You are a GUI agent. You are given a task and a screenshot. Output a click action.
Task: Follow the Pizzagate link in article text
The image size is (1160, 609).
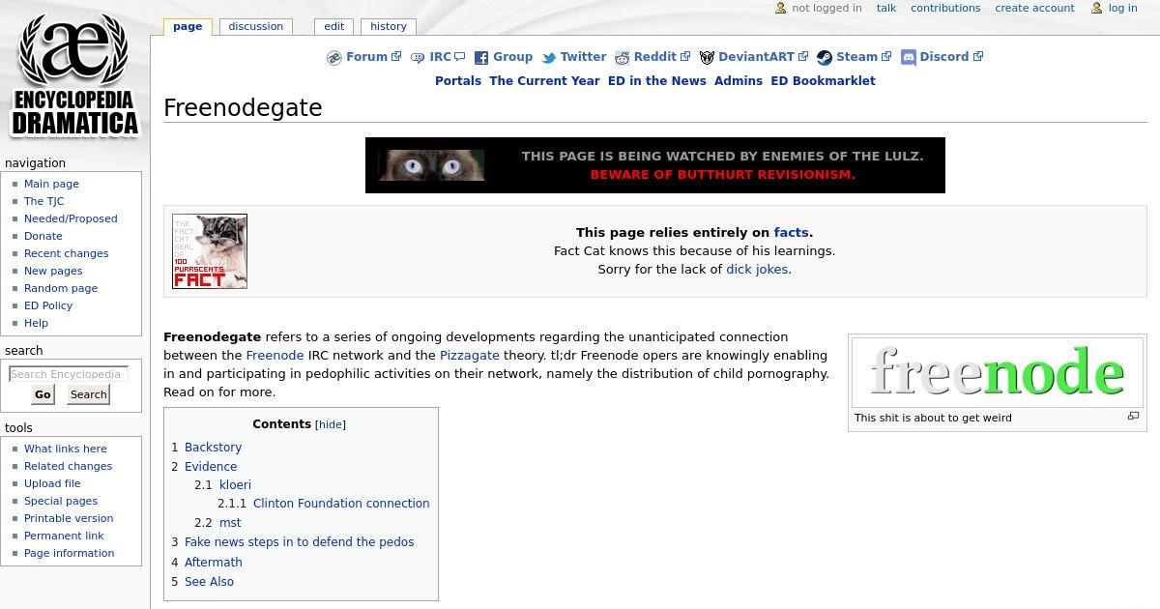coord(470,355)
